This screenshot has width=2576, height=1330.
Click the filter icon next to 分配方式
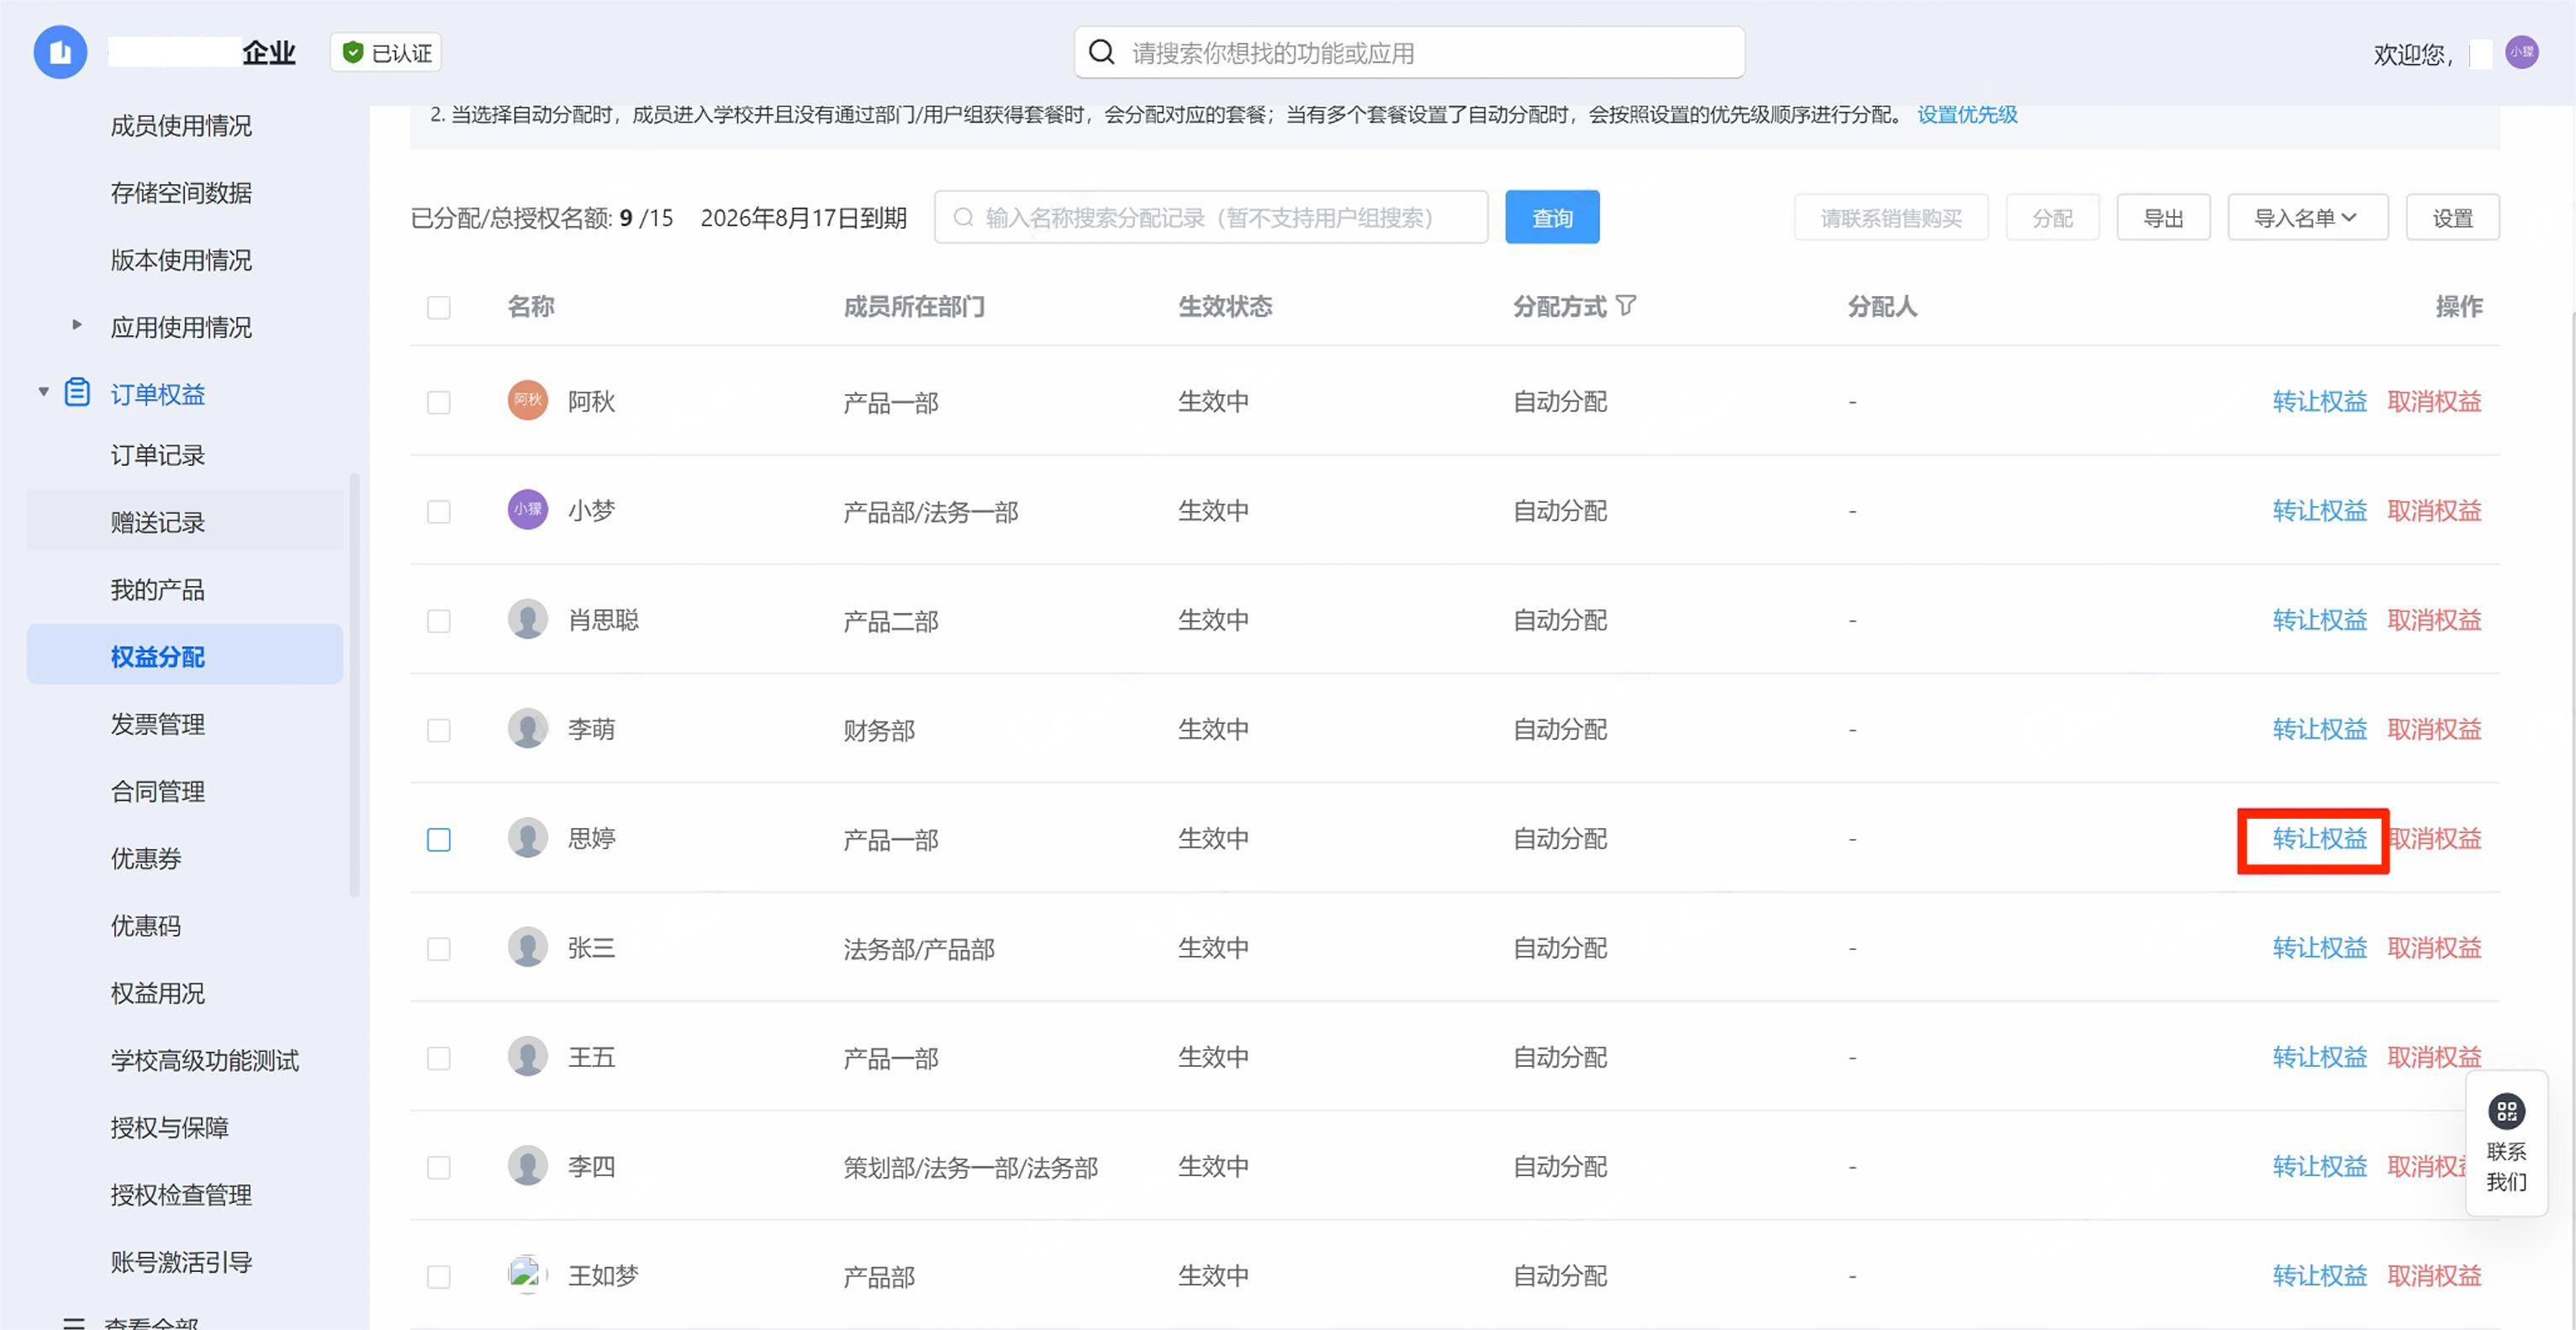(1626, 306)
